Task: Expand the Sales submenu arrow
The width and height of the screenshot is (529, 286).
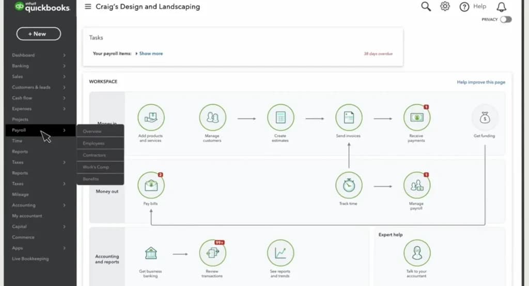Action: (x=64, y=77)
